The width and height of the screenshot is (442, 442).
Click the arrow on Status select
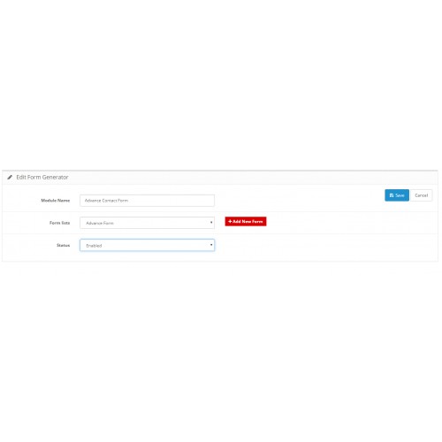(211, 245)
